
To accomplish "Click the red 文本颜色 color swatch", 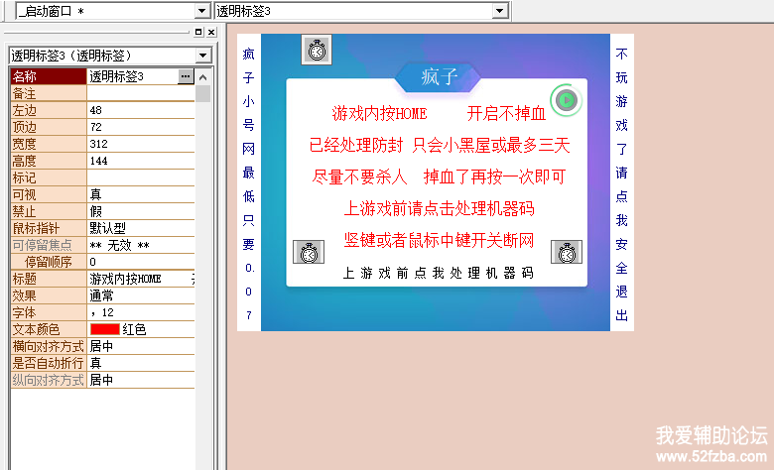I will click(104, 329).
